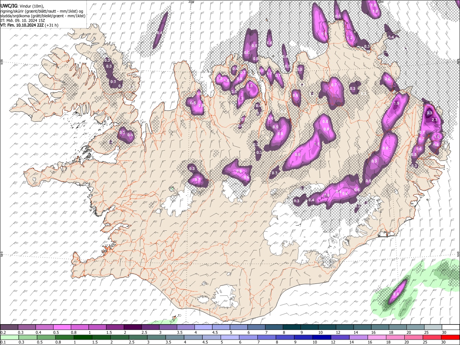460x345 pixels.
Task: Click the lavender 4–4.5 swatch in upper legend row
Action: point(203,327)
